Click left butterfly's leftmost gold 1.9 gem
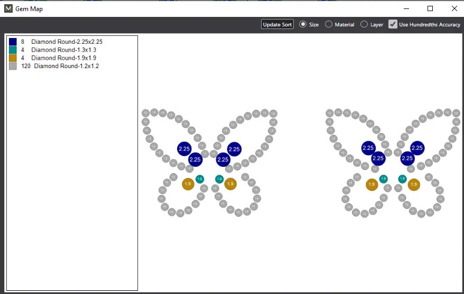The image size is (464, 294). point(188,184)
